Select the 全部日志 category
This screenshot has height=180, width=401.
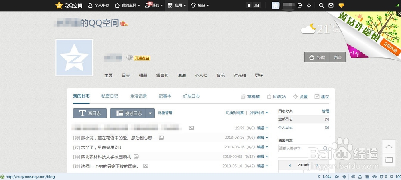point(304,119)
